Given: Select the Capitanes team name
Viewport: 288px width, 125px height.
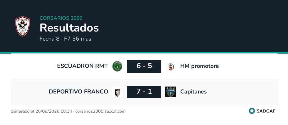Looking at the screenshot, I should point(194,92).
